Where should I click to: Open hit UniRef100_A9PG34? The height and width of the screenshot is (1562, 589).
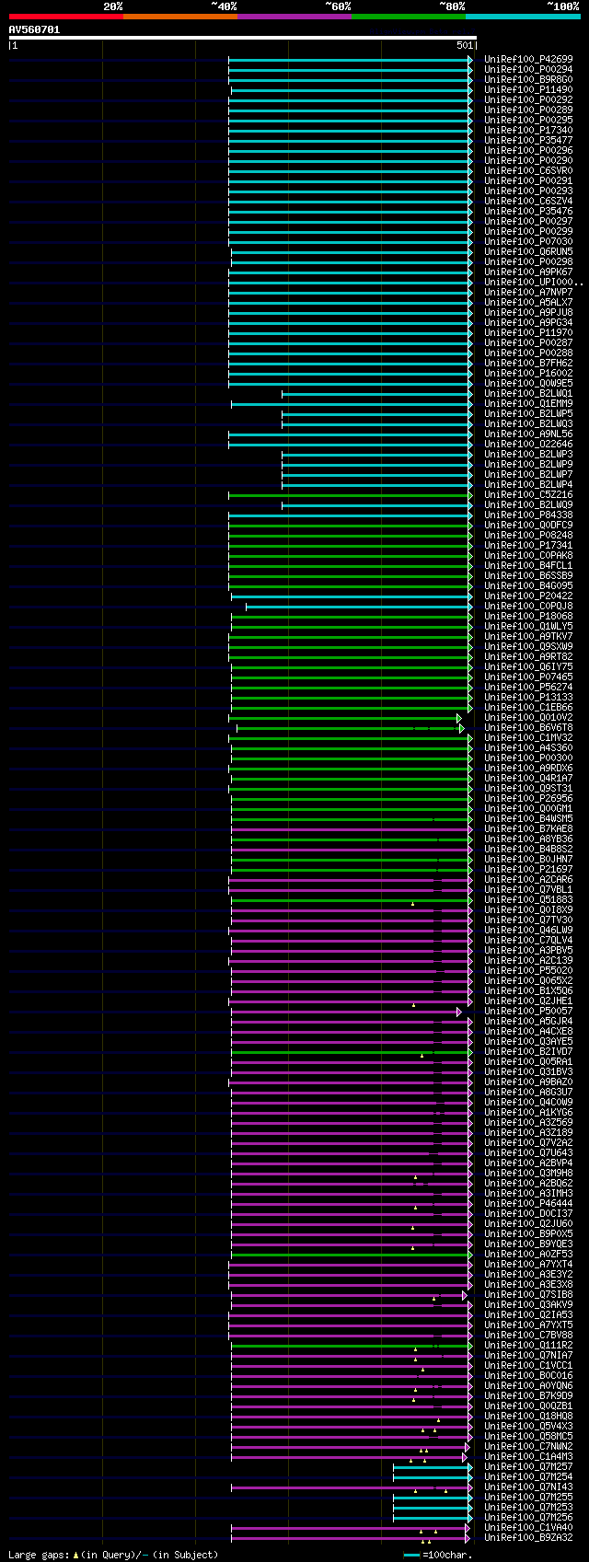pos(528,322)
